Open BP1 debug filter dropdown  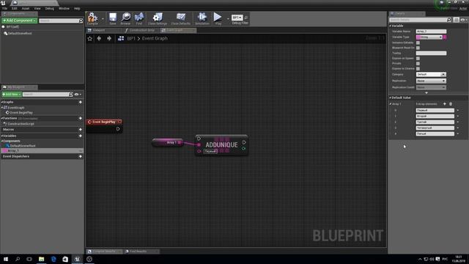pyautogui.click(x=237, y=18)
